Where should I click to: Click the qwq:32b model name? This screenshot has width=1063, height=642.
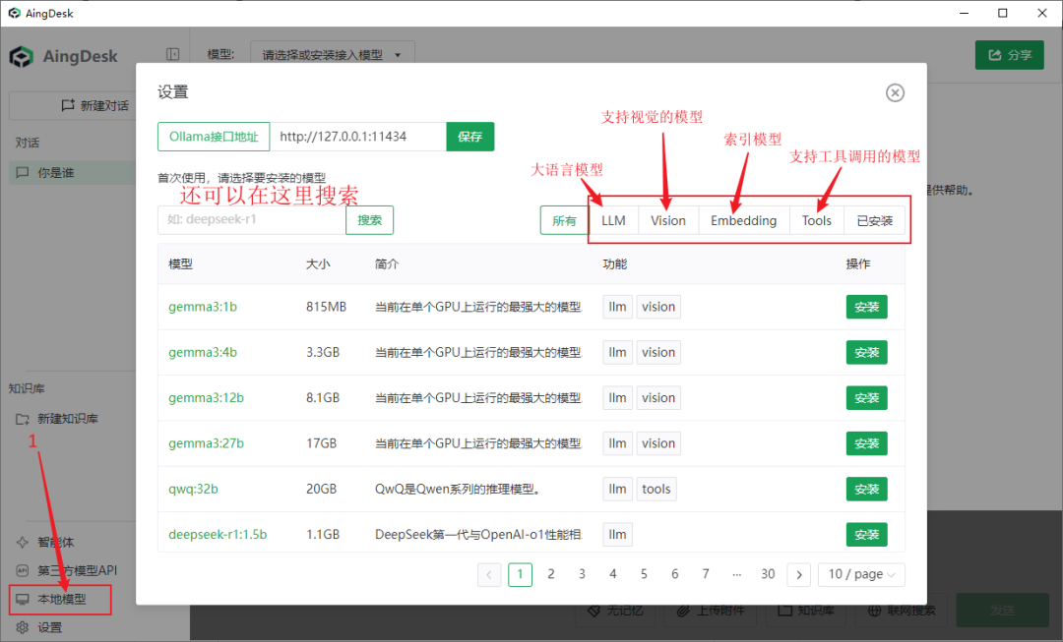point(193,489)
